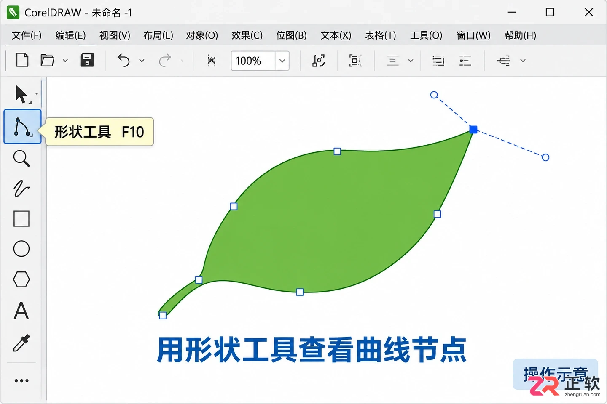Click the bulleted list lines icon

[x=465, y=61]
